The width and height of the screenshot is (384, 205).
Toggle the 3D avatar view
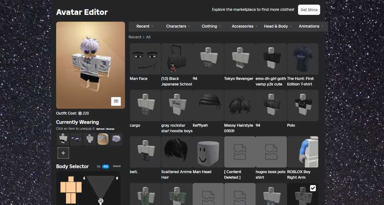(116, 101)
